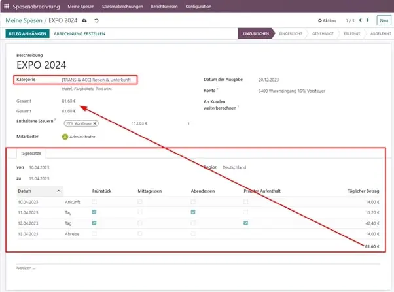Open the Aktion gear menu
The image size is (394, 292).
tap(327, 21)
